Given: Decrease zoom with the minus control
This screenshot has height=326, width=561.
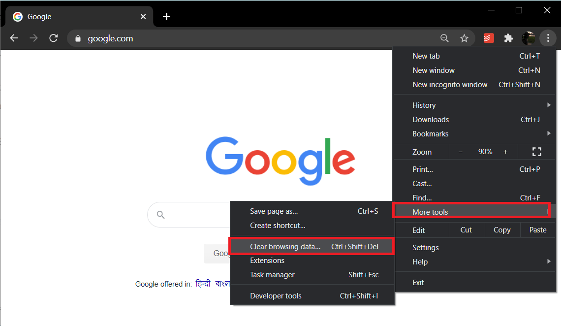Looking at the screenshot, I should 461,152.
